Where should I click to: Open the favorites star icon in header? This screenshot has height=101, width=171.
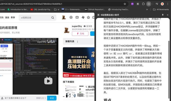pos(88,17)
